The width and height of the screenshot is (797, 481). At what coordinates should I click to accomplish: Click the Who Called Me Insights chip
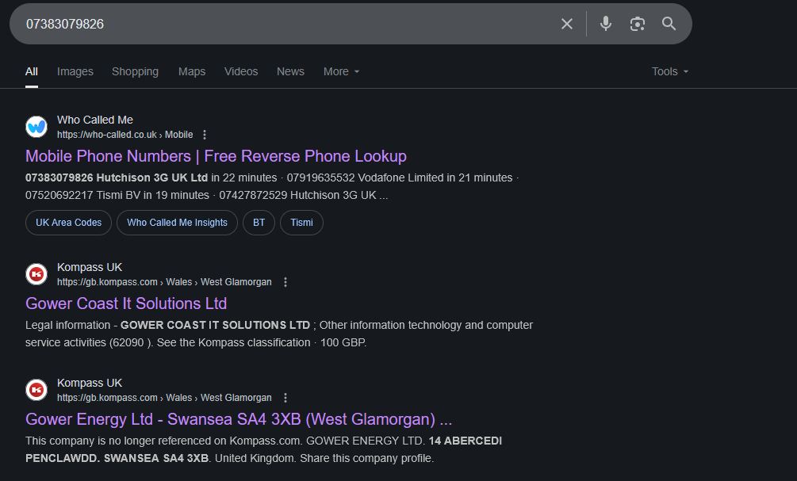tap(177, 223)
